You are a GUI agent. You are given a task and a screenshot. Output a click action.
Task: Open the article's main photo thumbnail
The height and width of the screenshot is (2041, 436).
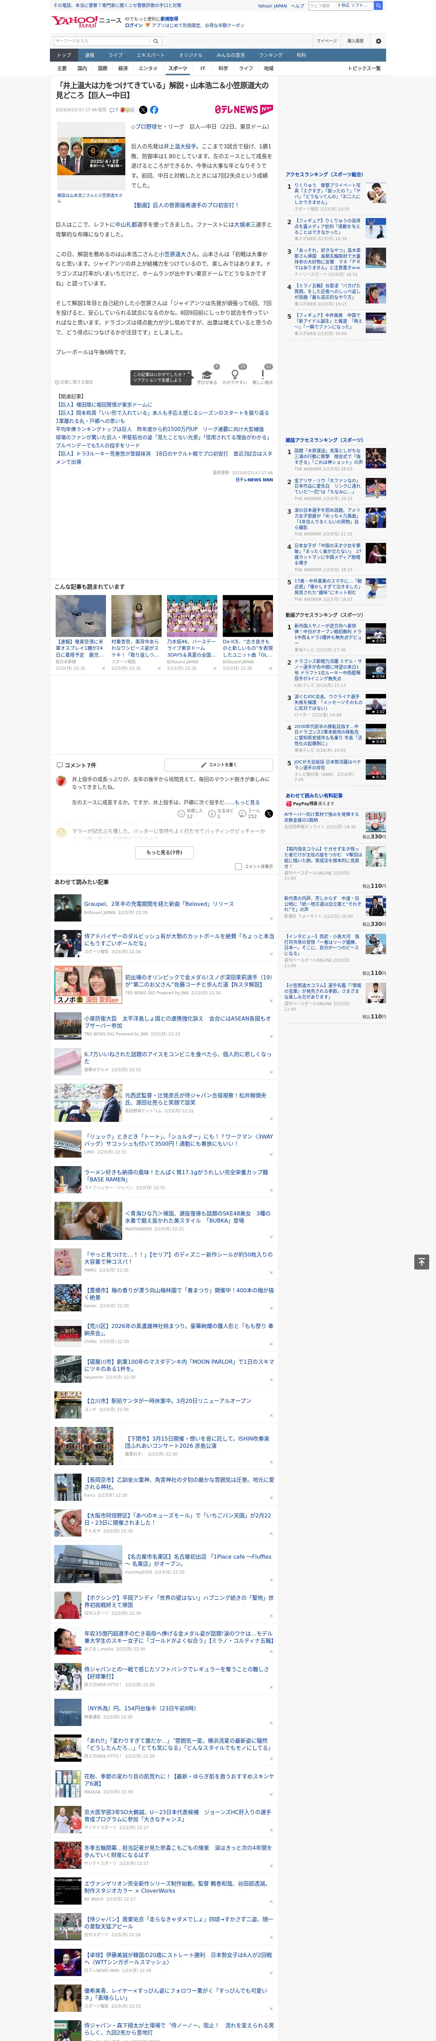pyautogui.click(x=91, y=157)
